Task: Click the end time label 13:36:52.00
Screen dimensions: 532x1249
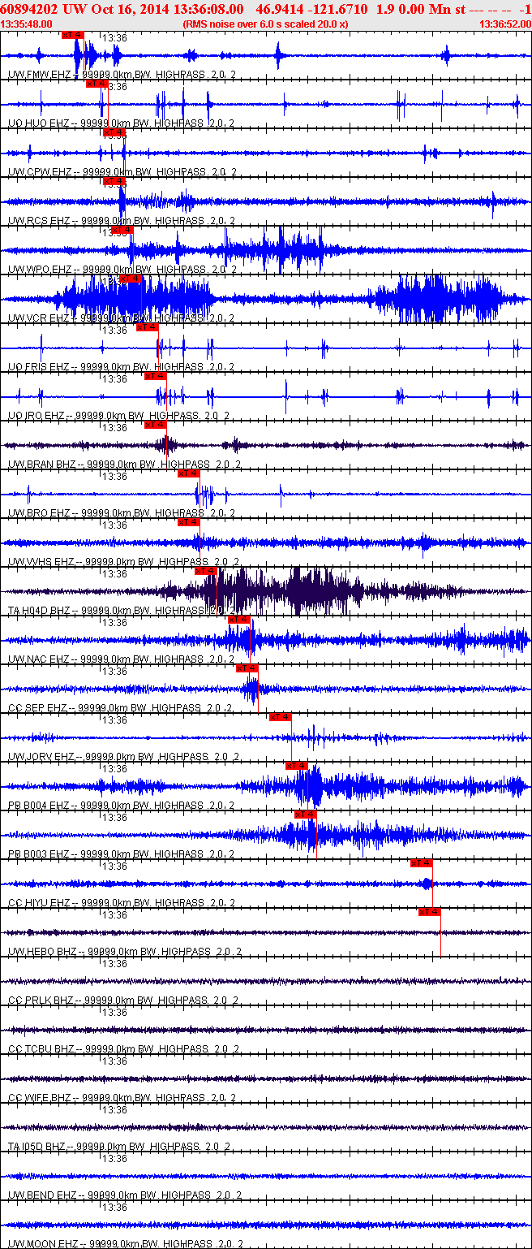Action: click(504, 24)
